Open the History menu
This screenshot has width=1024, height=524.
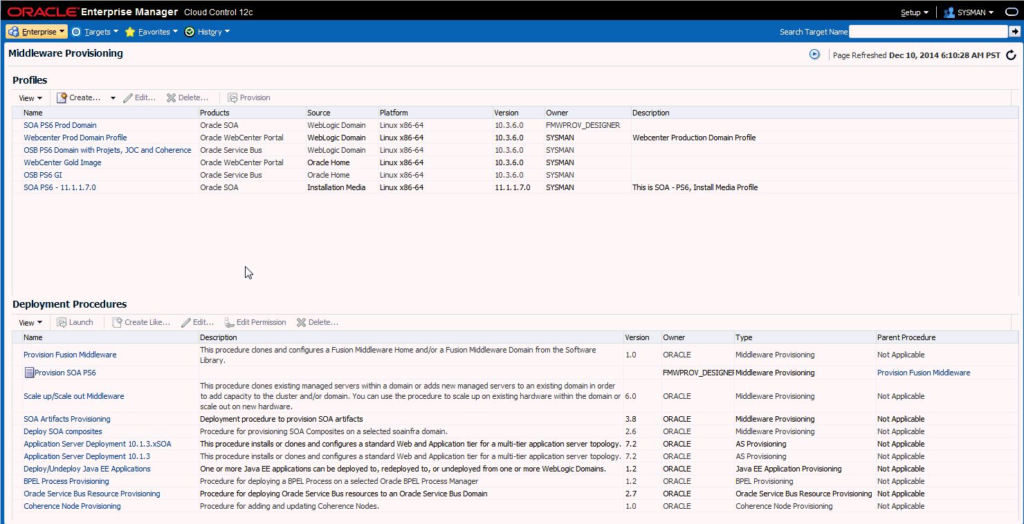[x=207, y=32]
